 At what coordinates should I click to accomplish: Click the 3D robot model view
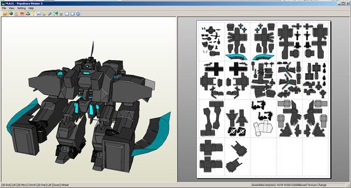(x=88, y=107)
